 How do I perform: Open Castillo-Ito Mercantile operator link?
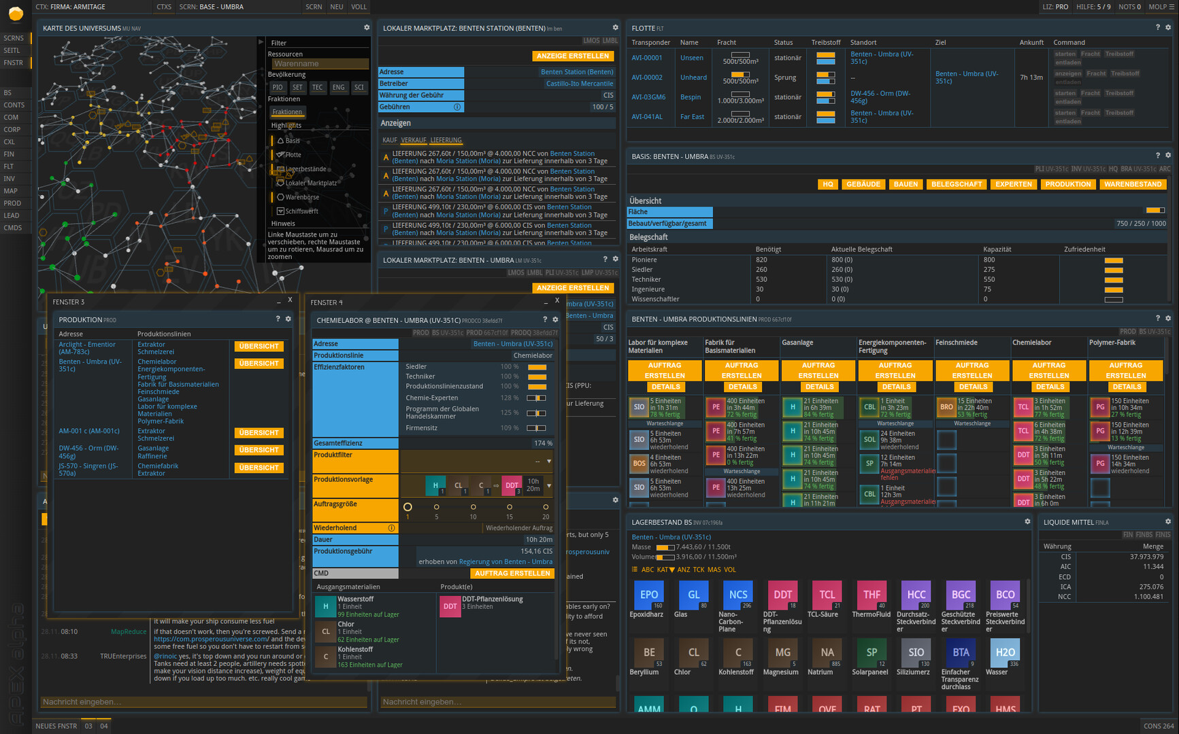(x=579, y=84)
